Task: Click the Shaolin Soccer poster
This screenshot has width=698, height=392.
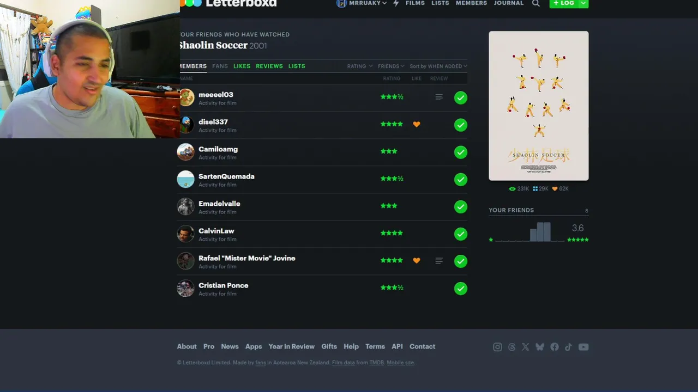Action: 539,106
